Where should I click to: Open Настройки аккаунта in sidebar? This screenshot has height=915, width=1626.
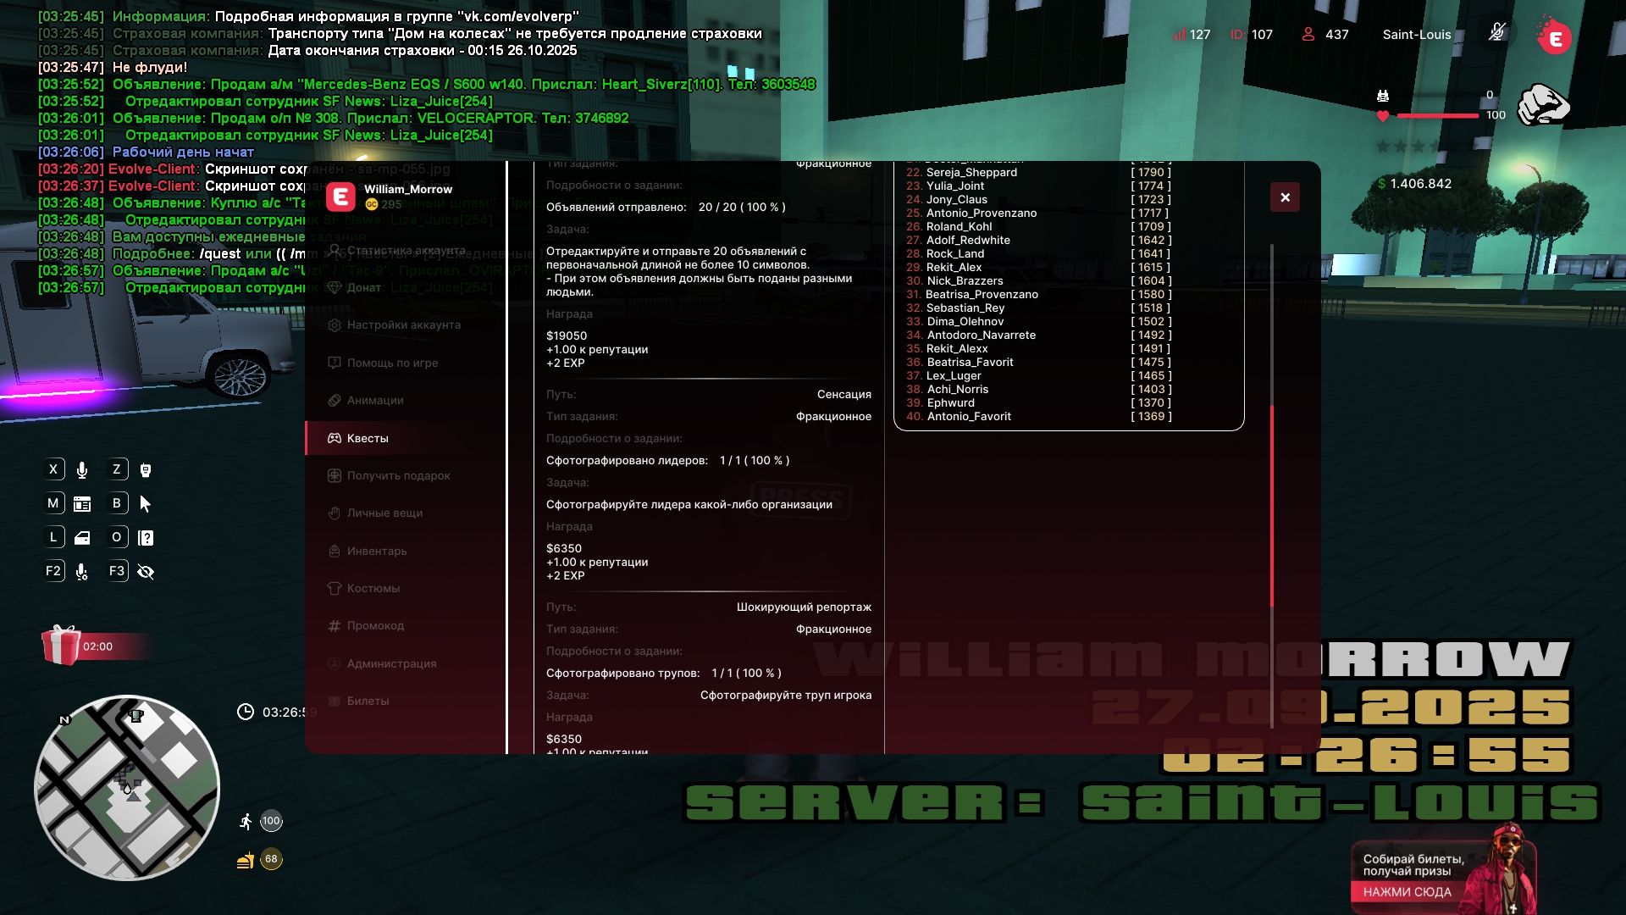click(403, 325)
